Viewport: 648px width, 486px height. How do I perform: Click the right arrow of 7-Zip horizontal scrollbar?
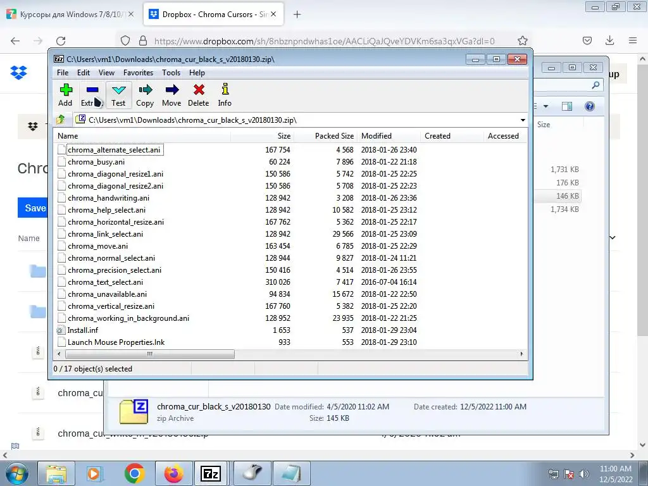(521, 354)
